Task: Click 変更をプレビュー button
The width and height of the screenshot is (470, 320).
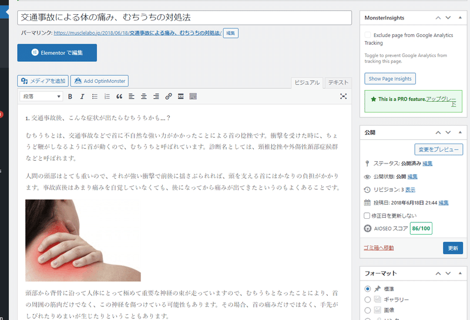Action: (x=438, y=149)
